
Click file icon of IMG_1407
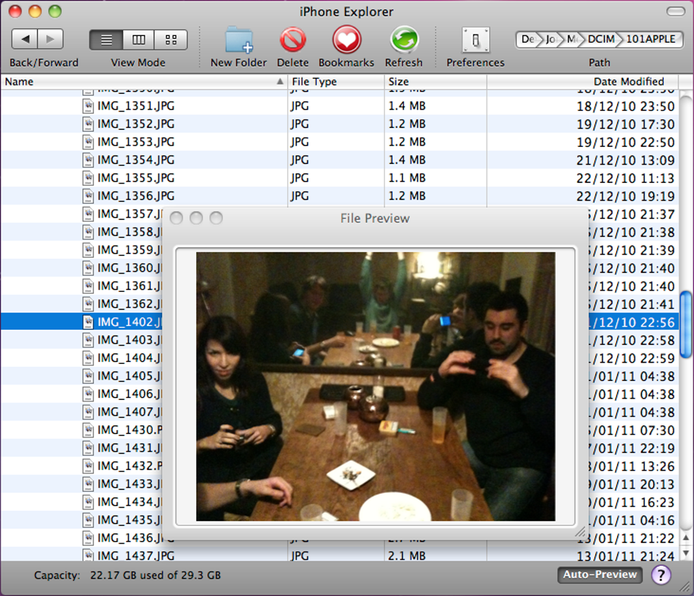coord(88,412)
